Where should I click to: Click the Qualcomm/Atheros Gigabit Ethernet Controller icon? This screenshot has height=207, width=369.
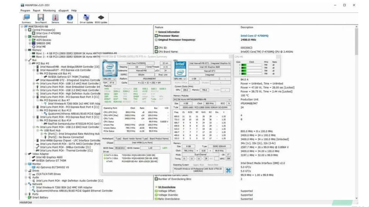tap(34, 191)
